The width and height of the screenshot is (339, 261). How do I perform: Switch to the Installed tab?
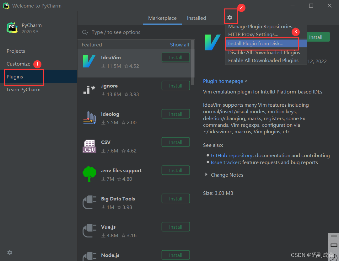pos(196,18)
